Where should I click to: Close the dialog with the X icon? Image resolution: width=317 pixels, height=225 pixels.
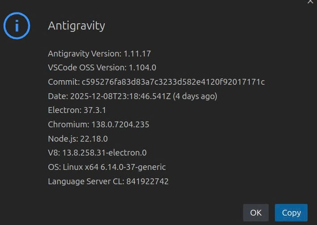[310, 2]
